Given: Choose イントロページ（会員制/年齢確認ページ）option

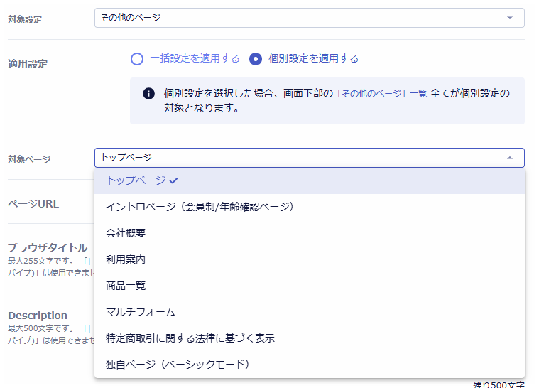Looking at the screenshot, I should [x=200, y=207].
